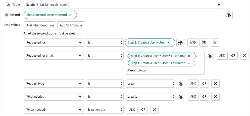Click OR in When needed row

[x=143, y=110]
